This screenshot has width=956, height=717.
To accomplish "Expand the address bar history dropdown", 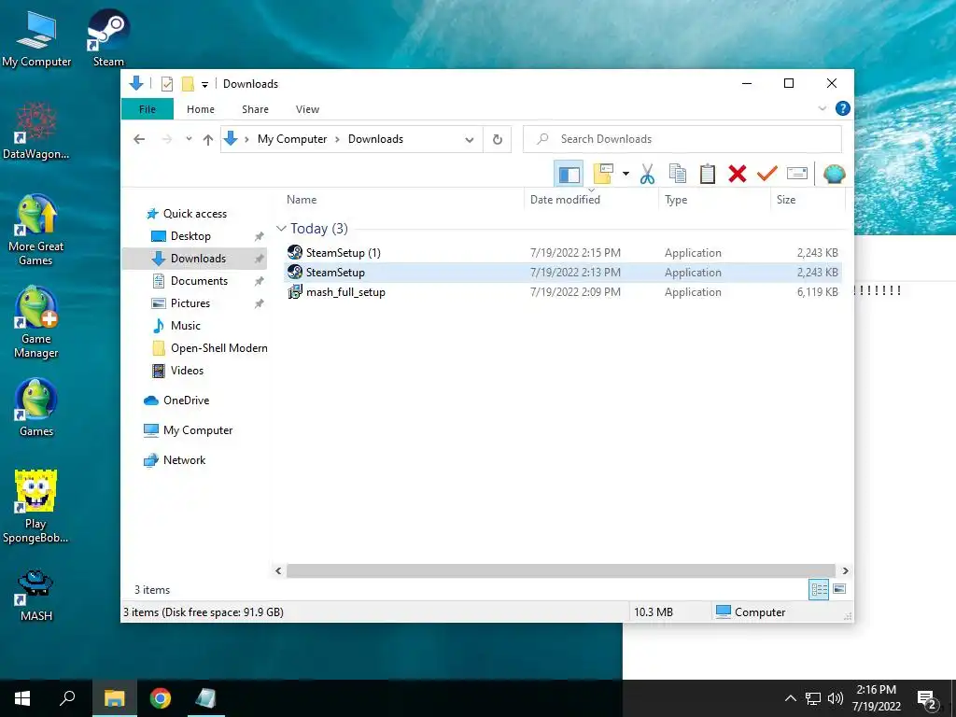I will (x=469, y=140).
